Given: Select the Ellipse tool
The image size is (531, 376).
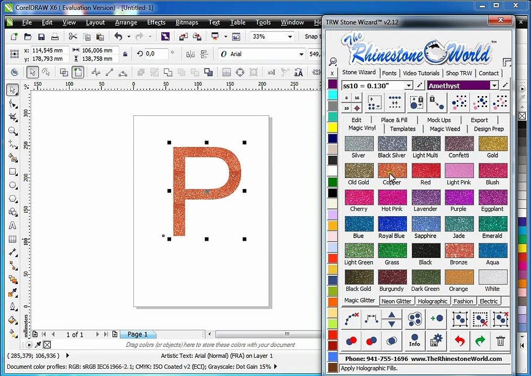Looking at the screenshot, I should click(13, 185).
